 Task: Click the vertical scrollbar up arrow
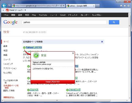pyautogui.click(x=130, y=14)
